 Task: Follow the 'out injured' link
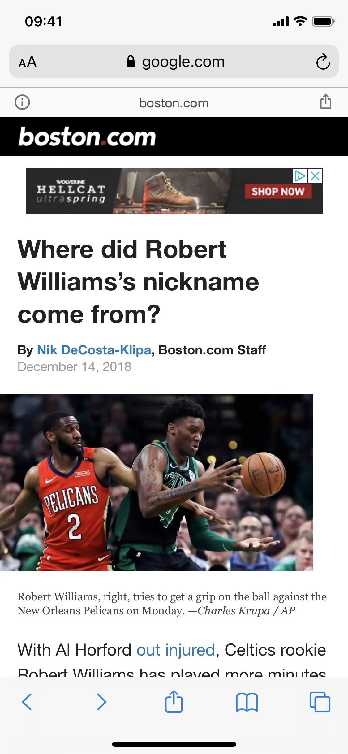pyautogui.click(x=176, y=650)
